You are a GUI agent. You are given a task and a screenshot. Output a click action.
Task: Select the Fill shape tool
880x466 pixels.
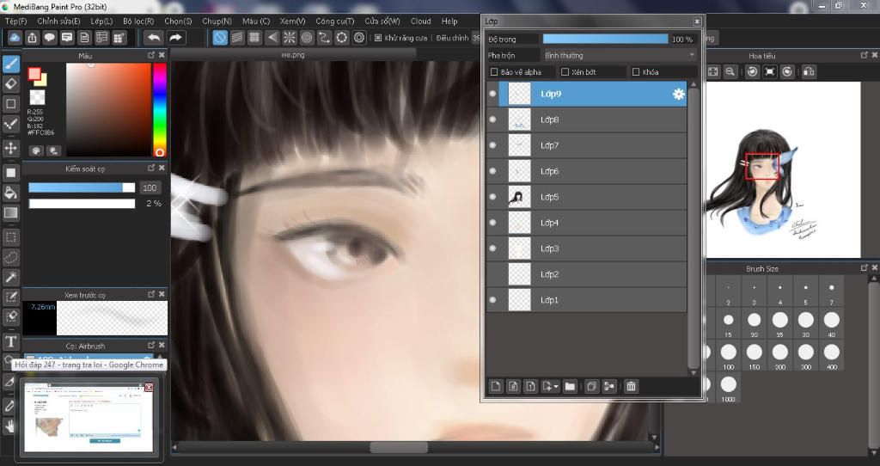[x=10, y=173]
